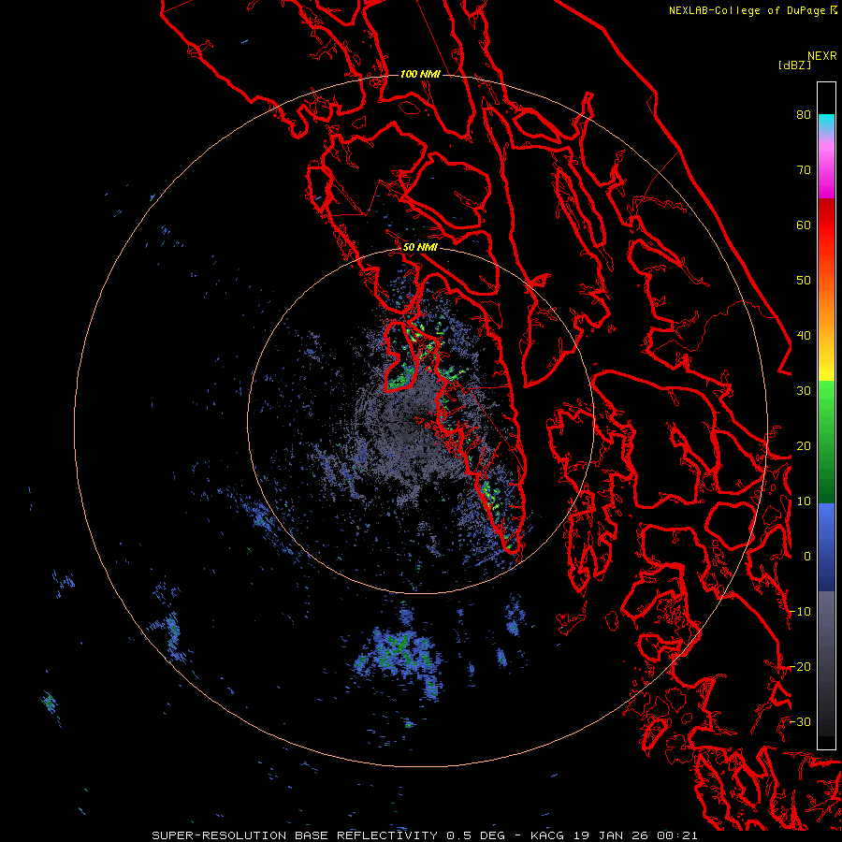The width and height of the screenshot is (842, 842).
Task: Click the -10 value on the dBZ scale
Action: [800, 612]
